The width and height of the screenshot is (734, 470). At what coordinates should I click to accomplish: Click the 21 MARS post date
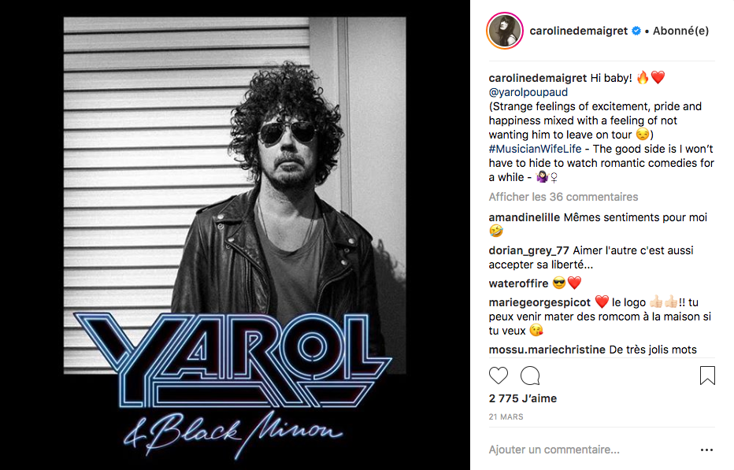click(x=506, y=416)
